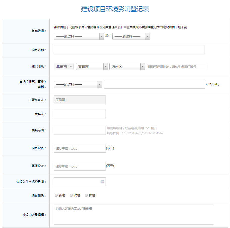Select the 改建 radio button
This screenshot has height=228, width=230.
(x=71, y=195)
